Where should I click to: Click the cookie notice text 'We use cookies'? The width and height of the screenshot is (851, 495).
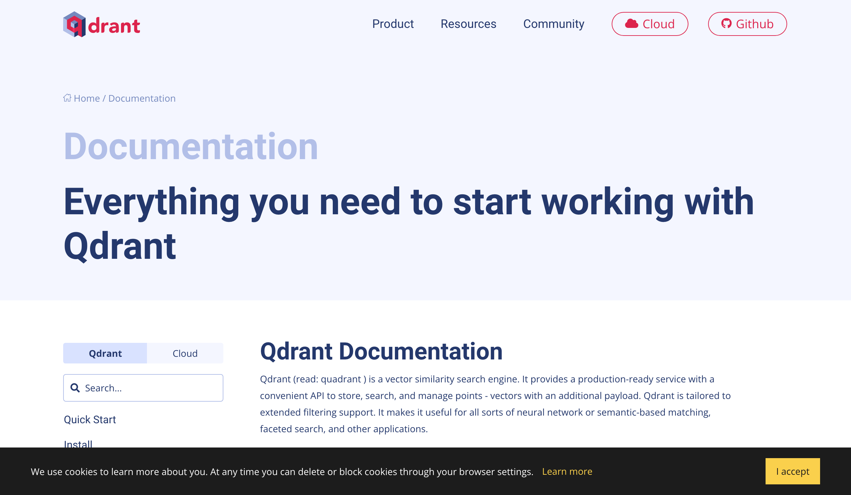282,471
